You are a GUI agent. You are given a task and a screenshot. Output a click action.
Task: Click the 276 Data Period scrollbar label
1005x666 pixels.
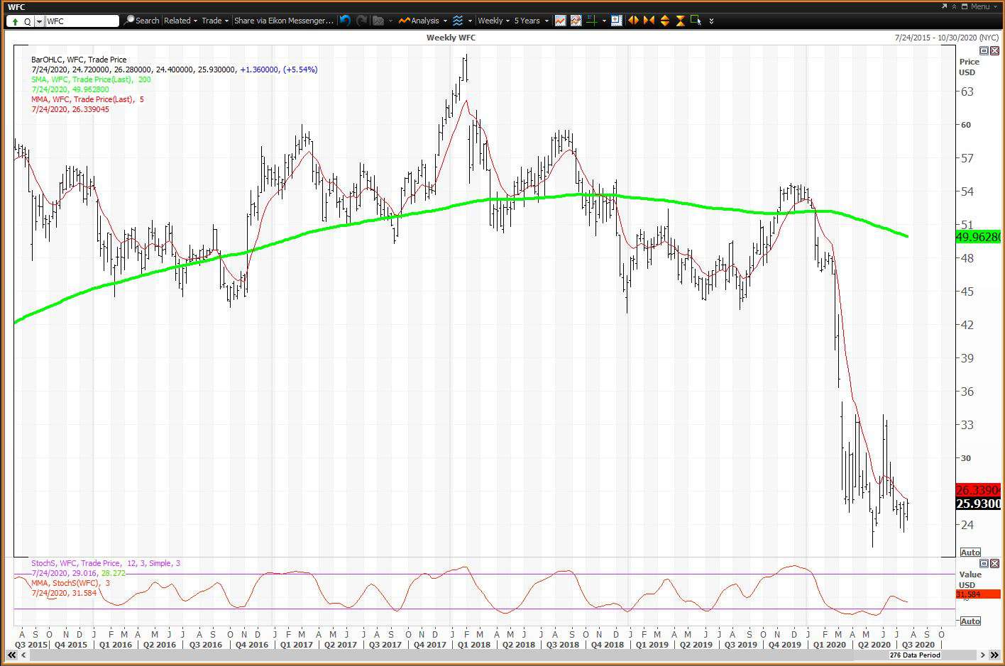tap(914, 655)
